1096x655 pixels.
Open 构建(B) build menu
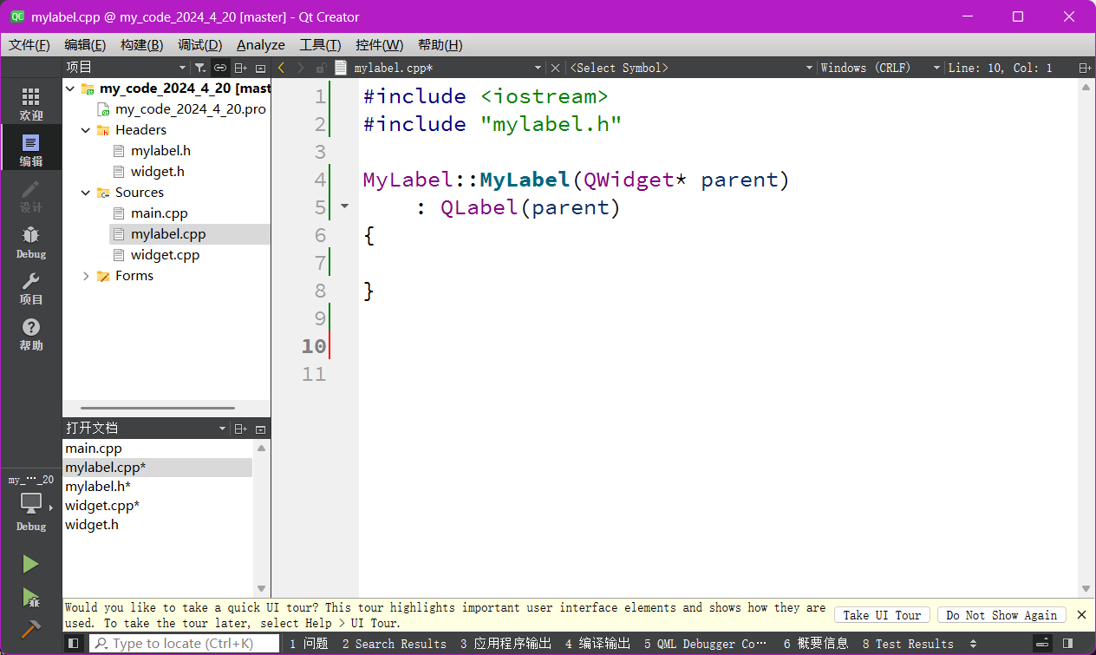pos(141,45)
